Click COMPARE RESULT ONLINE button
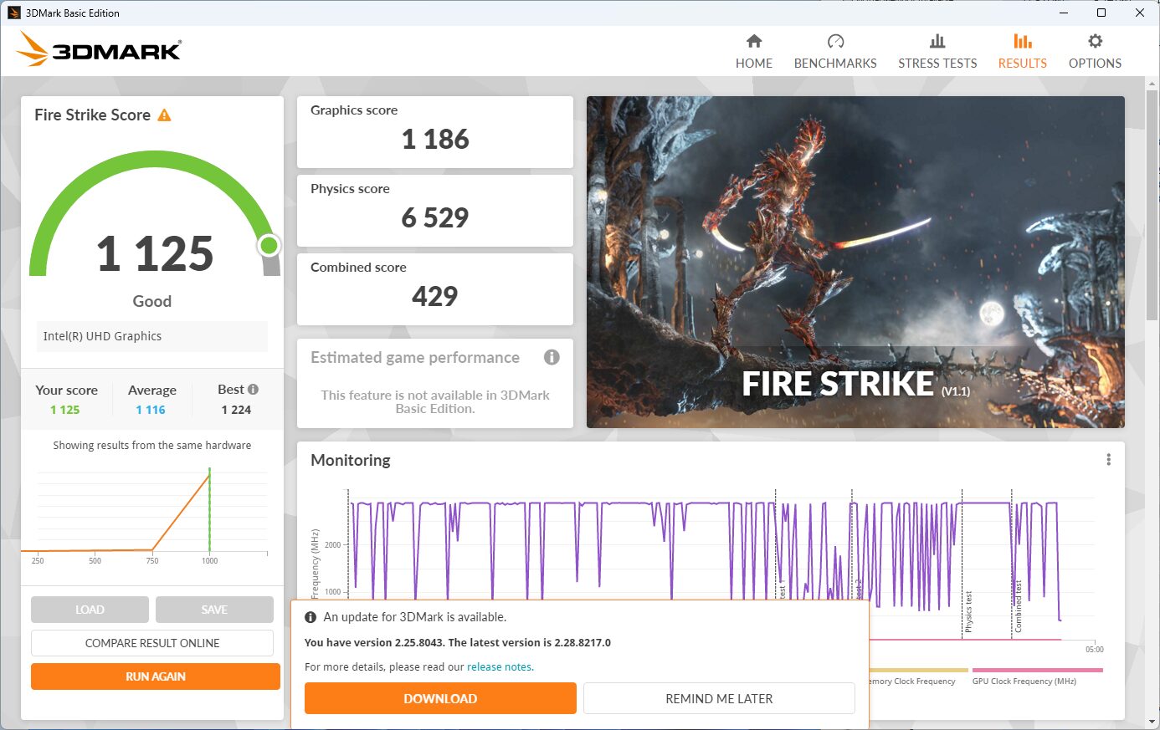The image size is (1160, 730). 152,643
